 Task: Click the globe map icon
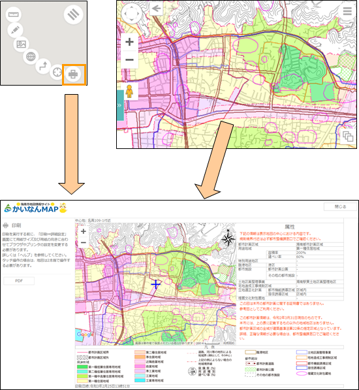pyautogui.click(x=31, y=56)
